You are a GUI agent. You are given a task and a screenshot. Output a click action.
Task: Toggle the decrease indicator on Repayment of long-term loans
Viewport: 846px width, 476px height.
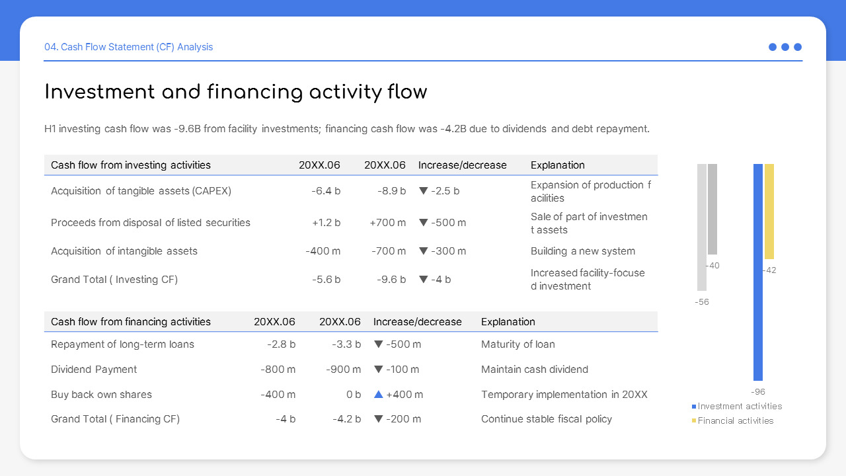378,344
